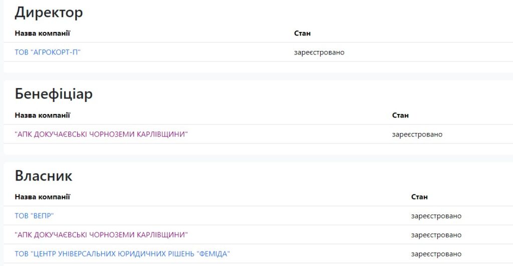The width and height of the screenshot is (513, 266).
Task: Click зареєстровано status in the ВЕПР row
Action: coord(436,216)
